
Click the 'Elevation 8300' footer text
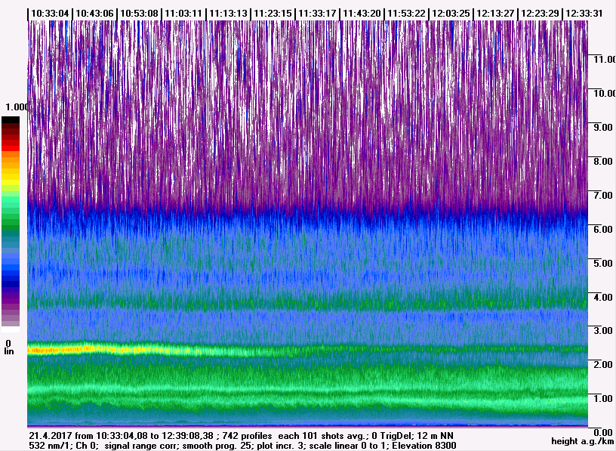pos(424,446)
